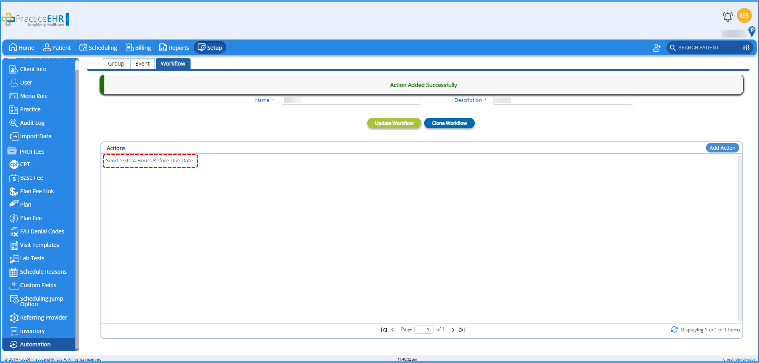Click Check Bandwidth link
This screenshot has width=759, height=363.
(x=739, y=359)
